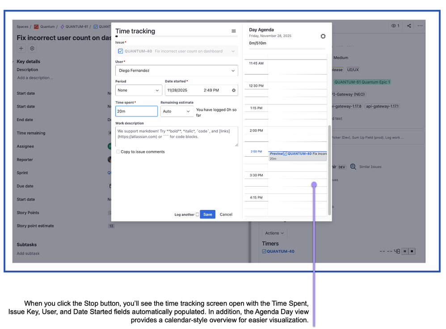Viewport: 446px width, 329px height.
Task: Open the QUANTUM-40 timer link
Action: (280, 251)
